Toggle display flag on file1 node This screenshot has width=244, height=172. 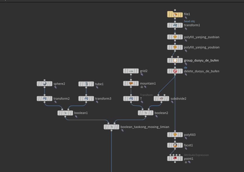click(181, 15)
